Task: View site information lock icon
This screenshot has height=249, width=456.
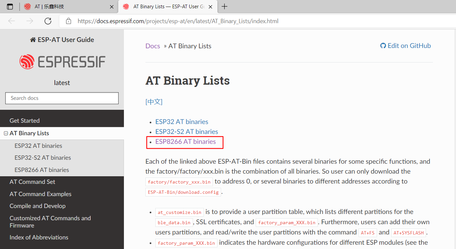Action: (x=69, y=21)
